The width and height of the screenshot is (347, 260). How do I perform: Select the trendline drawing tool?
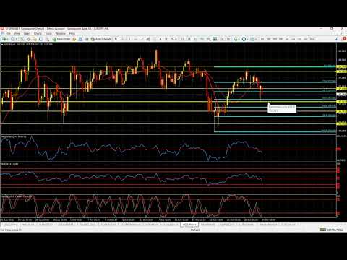point(142,39)
